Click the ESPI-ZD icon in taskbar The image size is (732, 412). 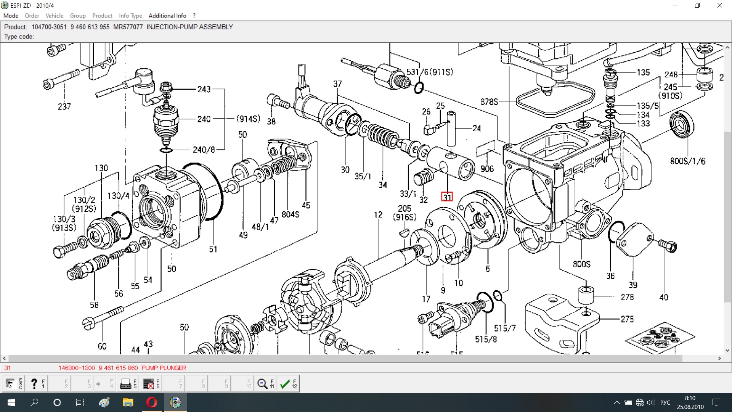tap(175, 402)
